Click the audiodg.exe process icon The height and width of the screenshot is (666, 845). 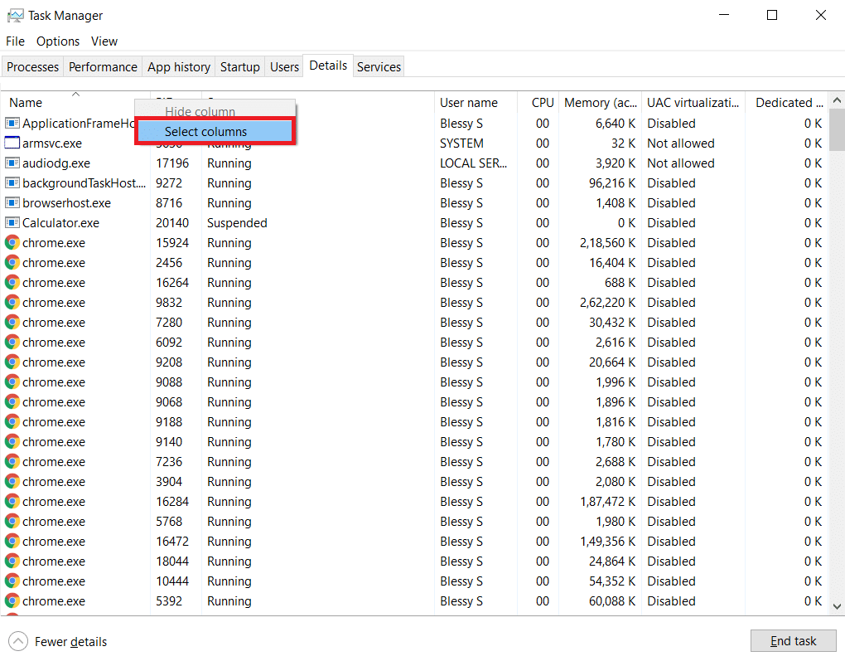pos(12,163)
